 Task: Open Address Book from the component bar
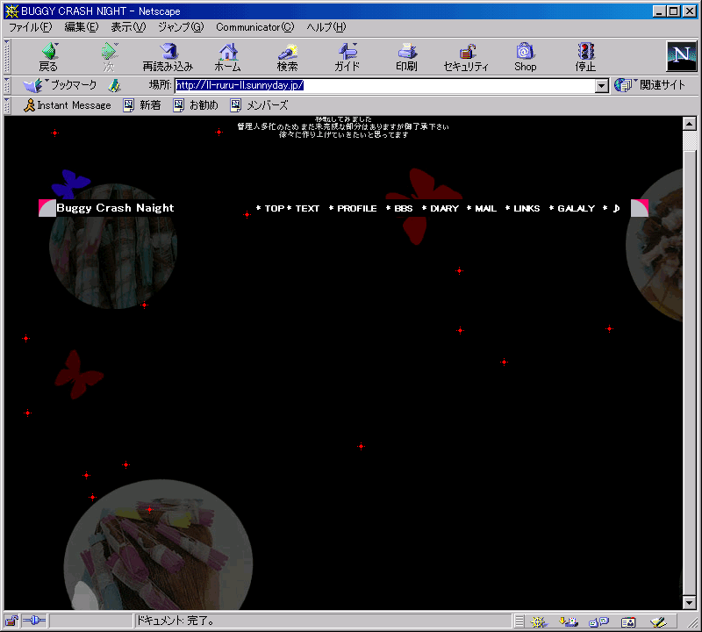pos(628,621)
